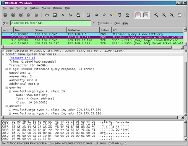Open the Capture menu
This screenshot has width=188, height=146.
[x=34, y=8]
